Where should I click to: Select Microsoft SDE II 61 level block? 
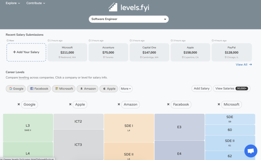pos(230,143)
